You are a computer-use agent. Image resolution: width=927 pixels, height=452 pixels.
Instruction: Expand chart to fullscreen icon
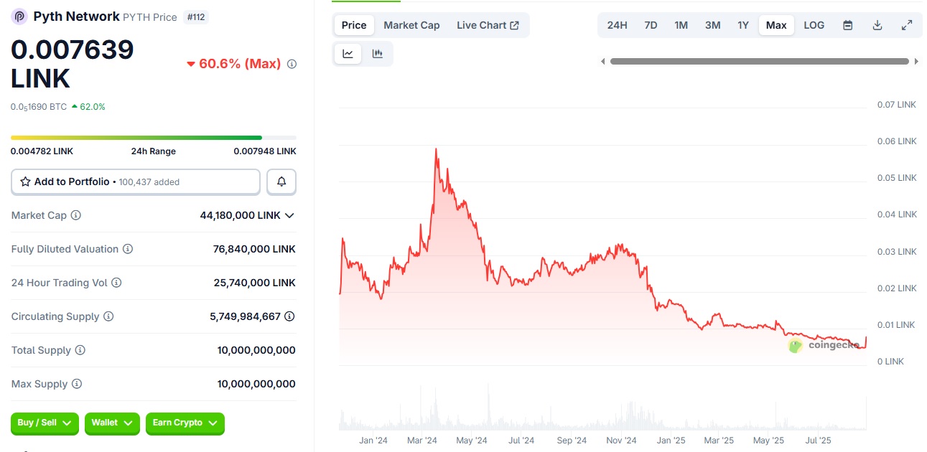click(907, 25)
